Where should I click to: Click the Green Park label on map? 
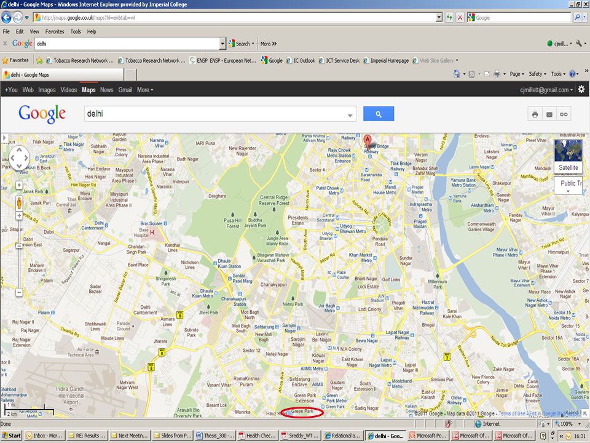(x=302, y=411)
